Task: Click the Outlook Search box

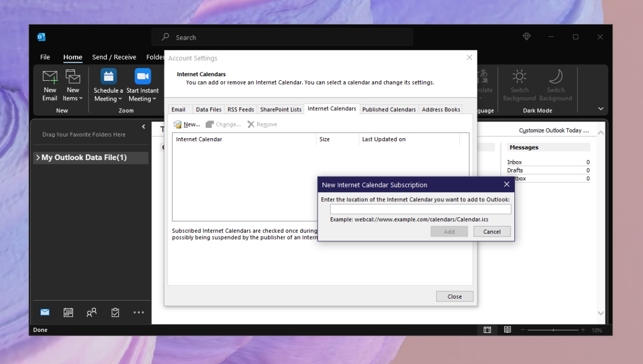Action: point(282,37)
